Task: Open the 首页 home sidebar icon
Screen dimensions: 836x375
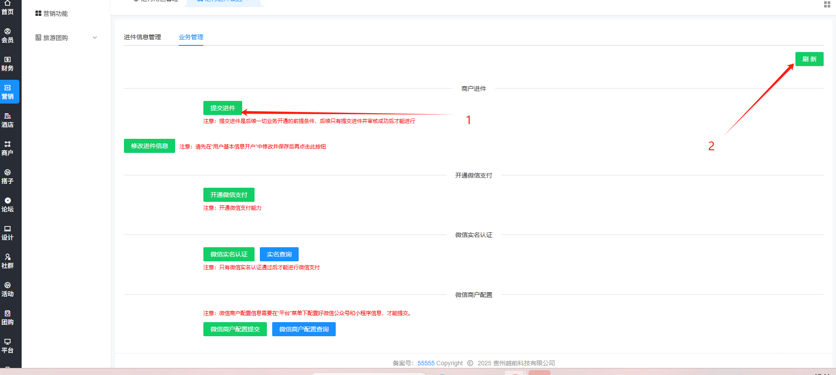Action: point(7,8)
